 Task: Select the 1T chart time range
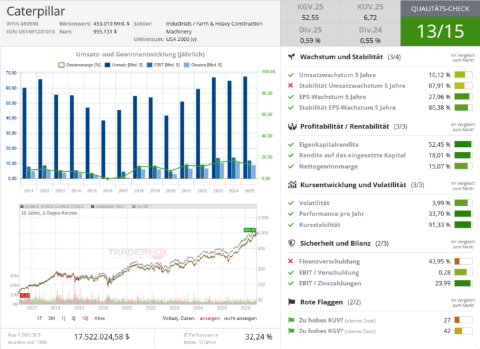pos(39,318)
